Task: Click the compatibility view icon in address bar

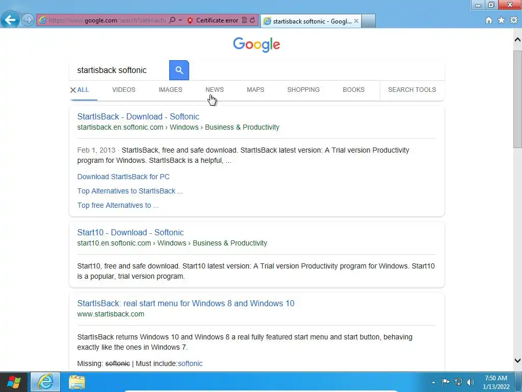Action: (244, 20)
